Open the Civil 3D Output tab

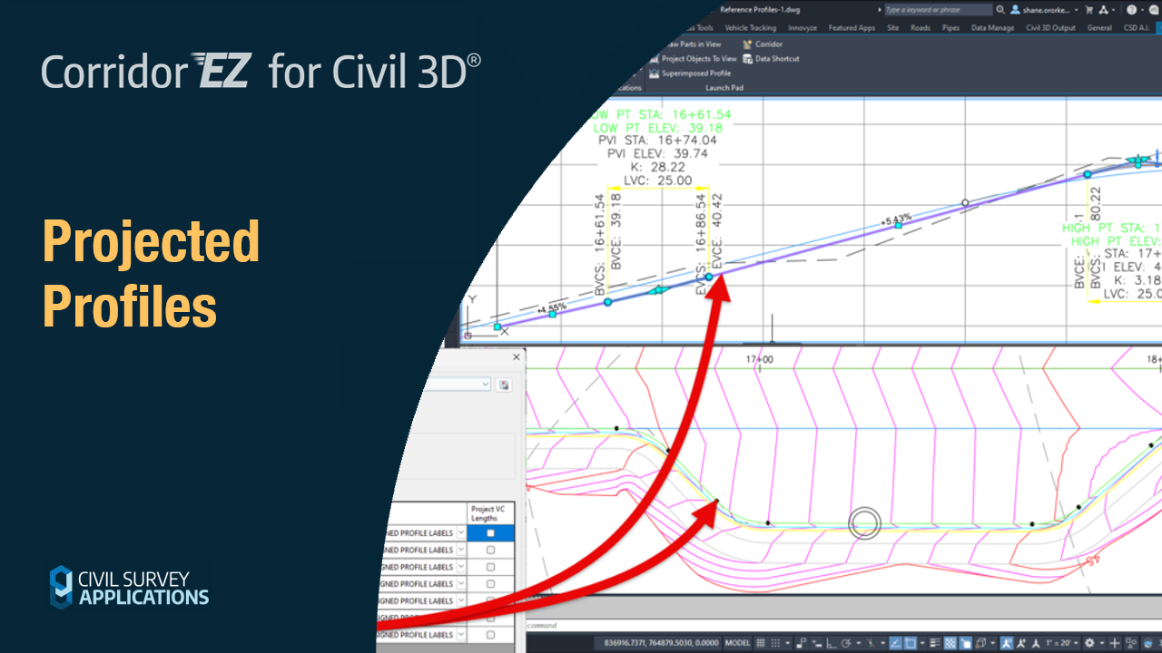pyautogui.click(x=1050, y=28)
